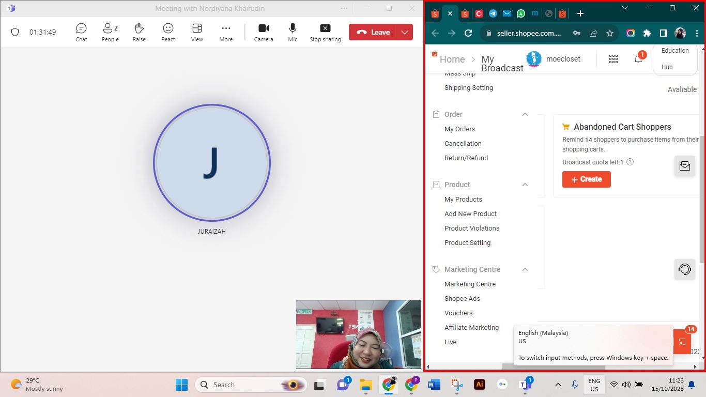Screen dimensions: 706x397
Task: Open the Shopee floating inbox envelope button
Action: point(685,165)
